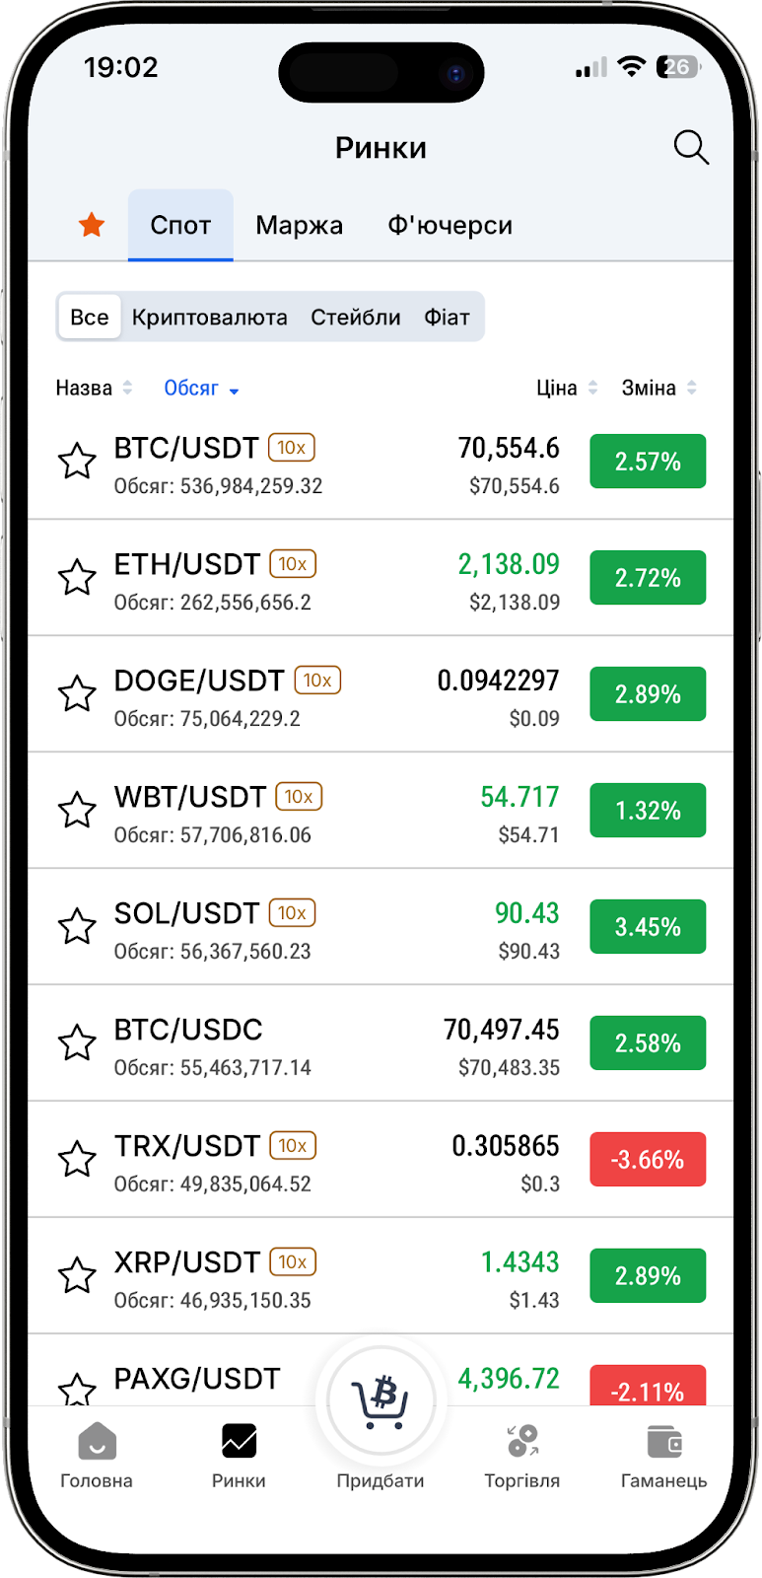Toggle the star for ETH/USDT
Image resolution: width=762 pixels, height=1578 pixels.
click(77, 578)
